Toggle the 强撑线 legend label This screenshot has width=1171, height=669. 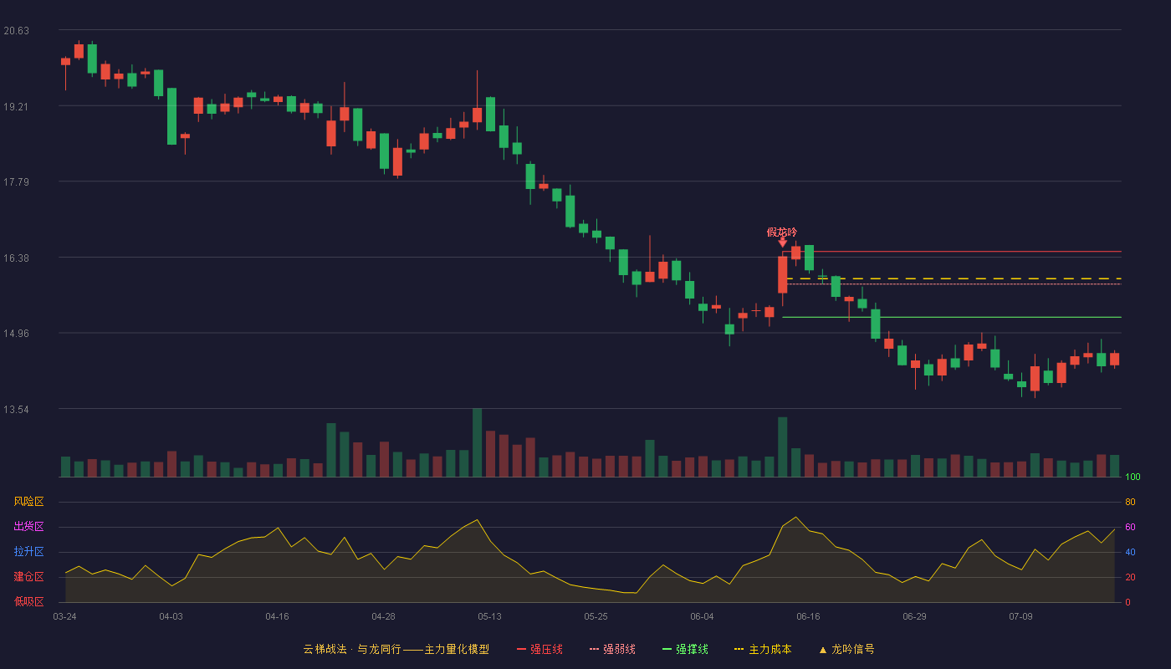click(x=692, y=649)
